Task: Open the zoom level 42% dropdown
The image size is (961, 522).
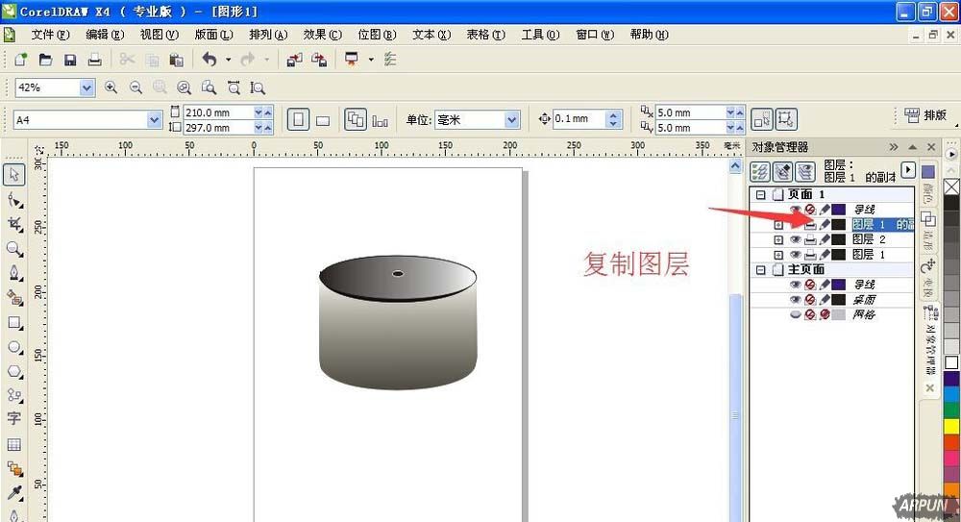Action: coord(87,87)
